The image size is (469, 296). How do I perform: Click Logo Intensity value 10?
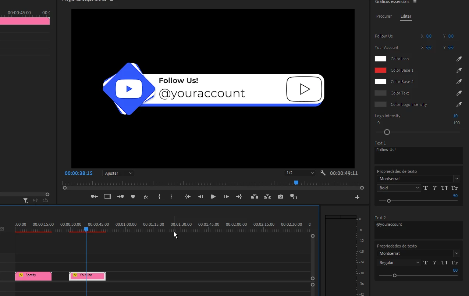point(455,116)
